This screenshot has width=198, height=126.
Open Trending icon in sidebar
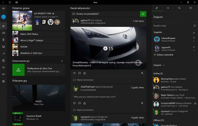(x=3, y=54)
